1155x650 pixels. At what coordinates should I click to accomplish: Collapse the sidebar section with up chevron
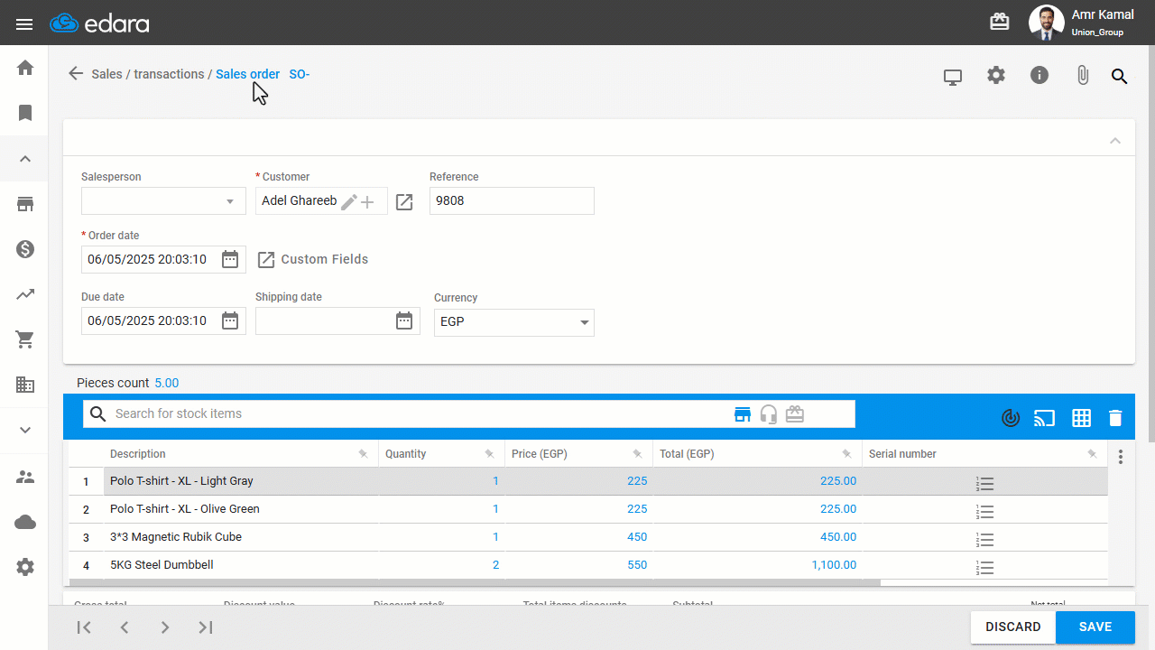(x=25, y=159)
